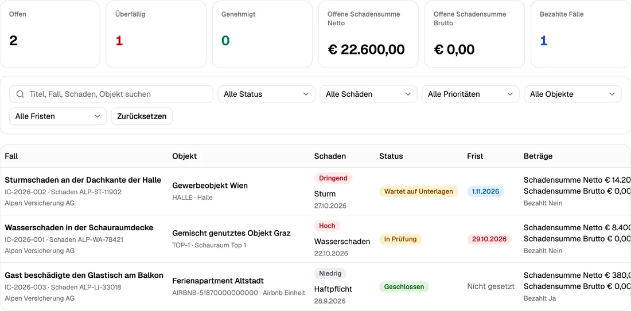The image size is (631, 311).
Task: Select the Offen summary card
Action: [x=50, y=34]
